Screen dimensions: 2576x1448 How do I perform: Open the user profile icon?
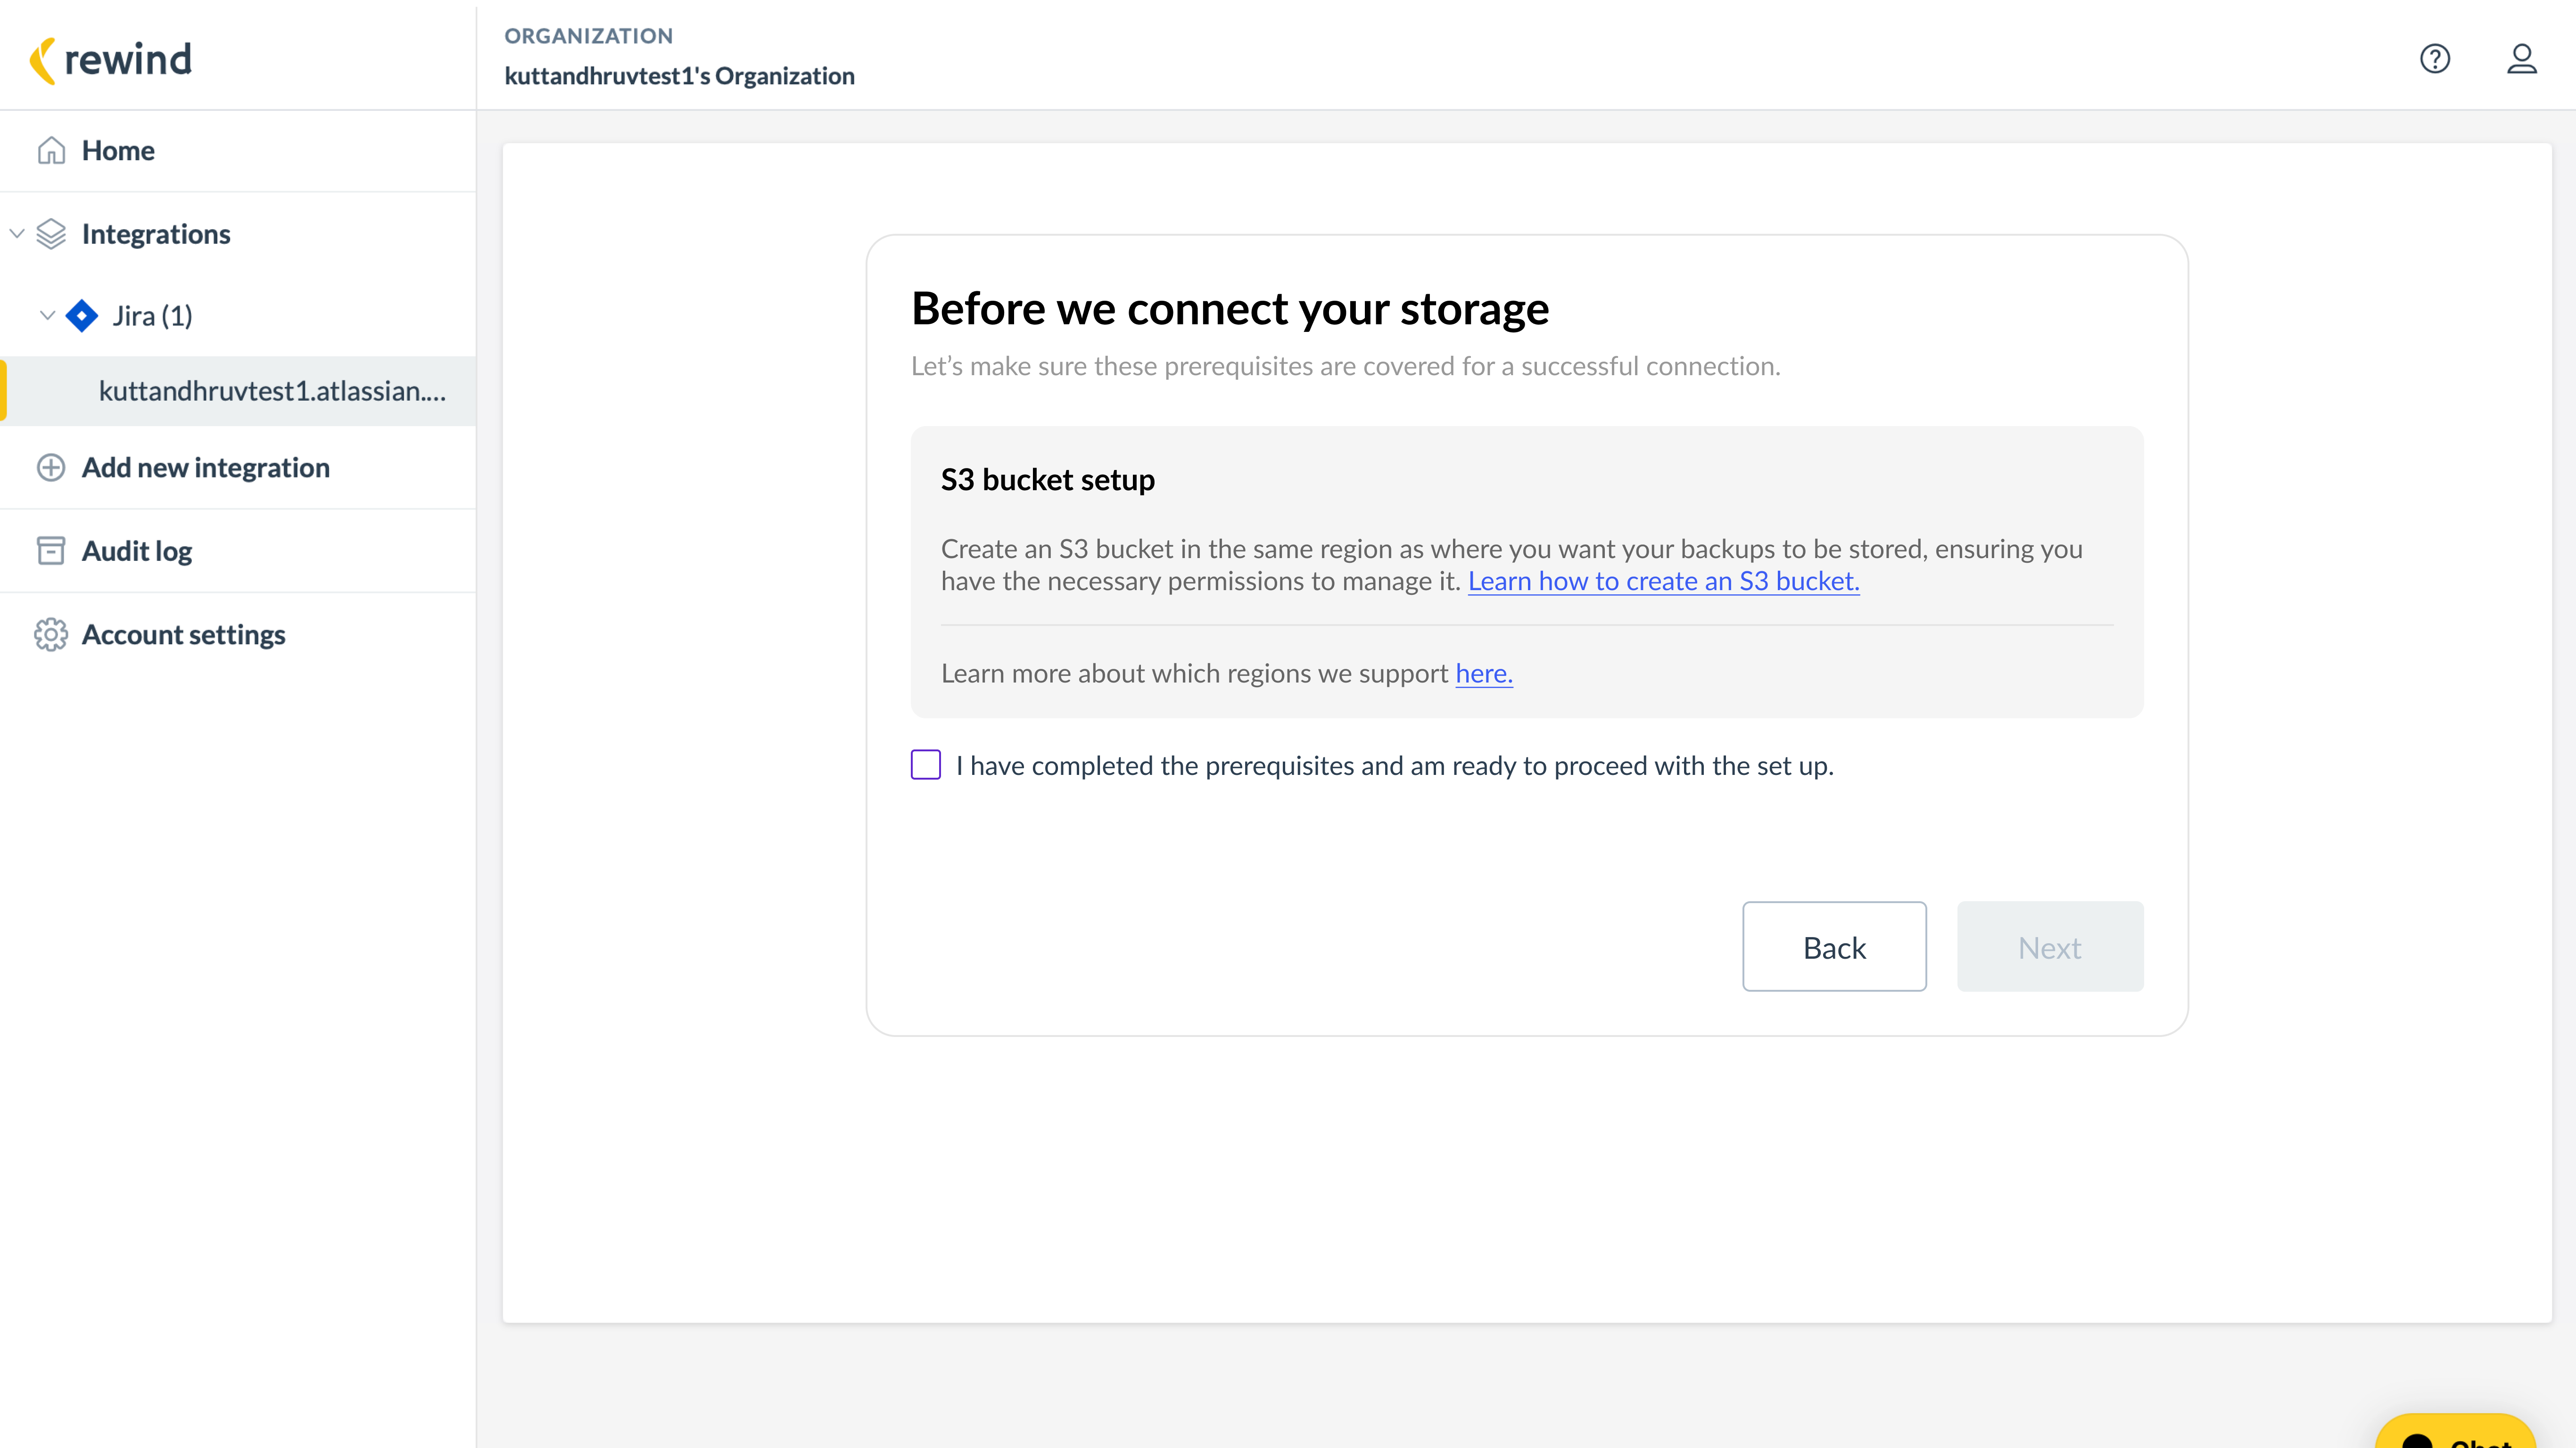[2521, 59]
